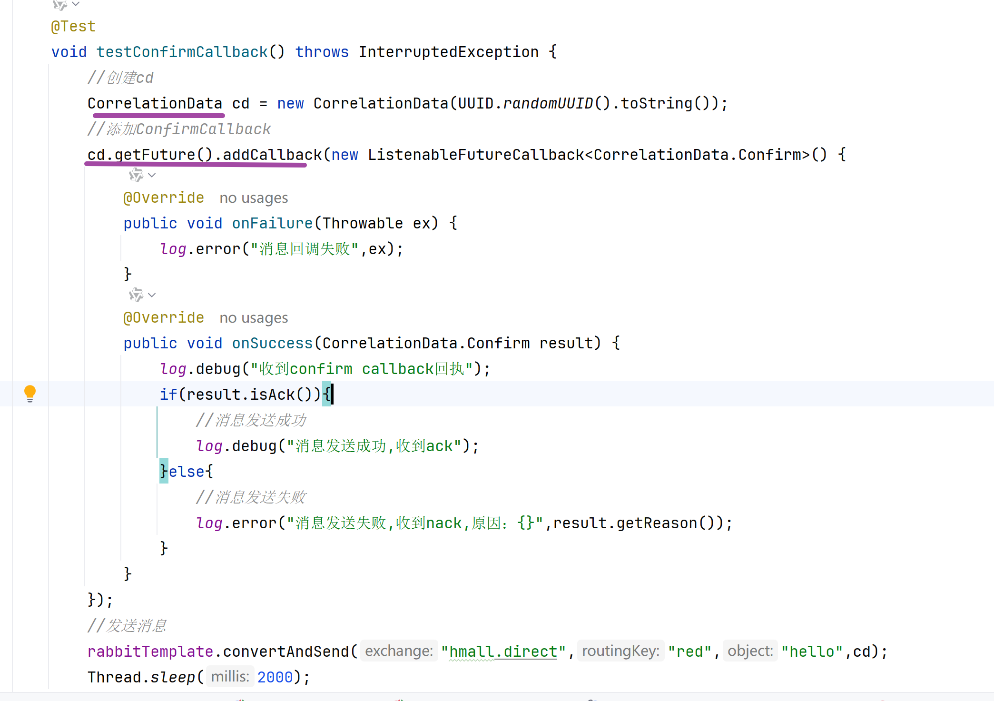This screenshot has width=994, height=701.
Task: Click the highlighted closing brace before else
Action: 164,472
